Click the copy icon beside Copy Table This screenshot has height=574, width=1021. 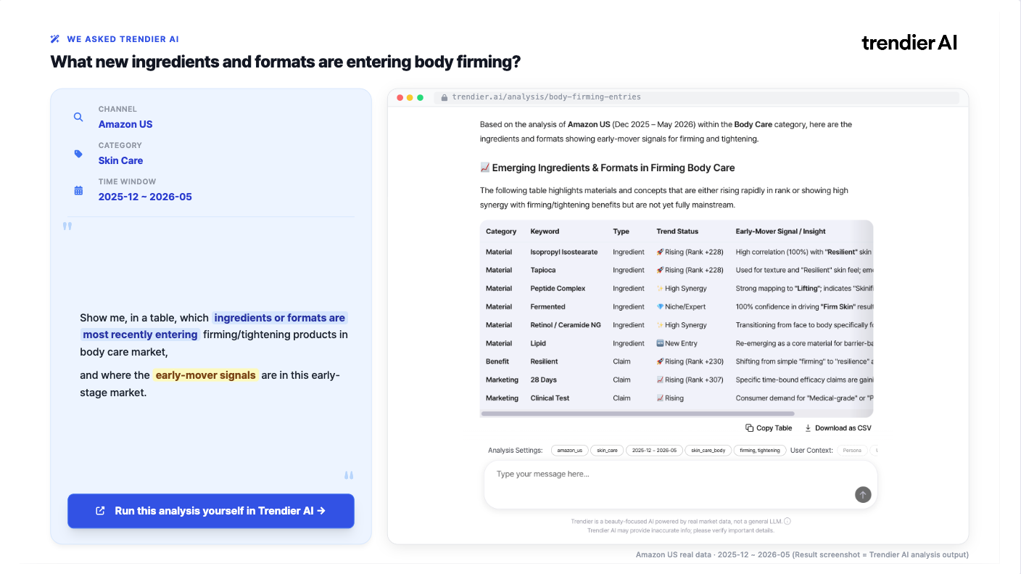coord(749,428)
